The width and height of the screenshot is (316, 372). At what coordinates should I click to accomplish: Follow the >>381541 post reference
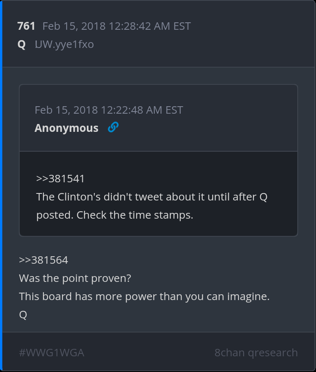pos(60,179)
